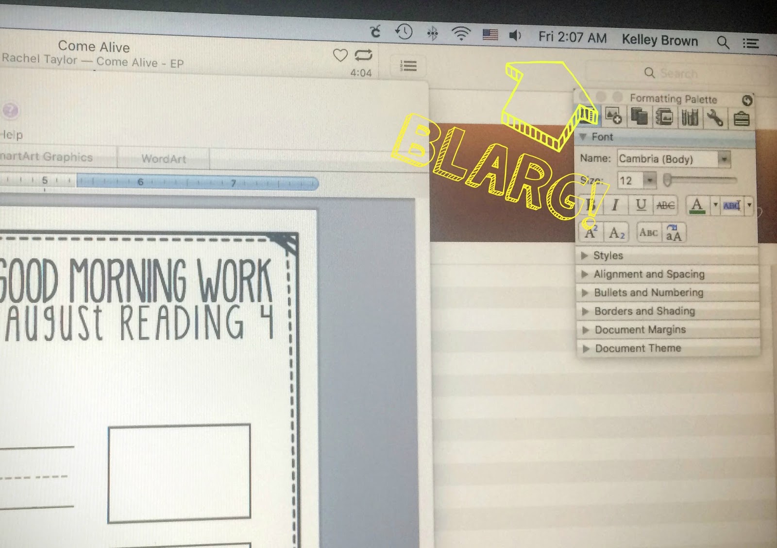Image resolution: width=777 pixels, height=548 pixels.
Task: Select the "AUGUST READING 4" subtitle
Action: click(x=140, y=322)
